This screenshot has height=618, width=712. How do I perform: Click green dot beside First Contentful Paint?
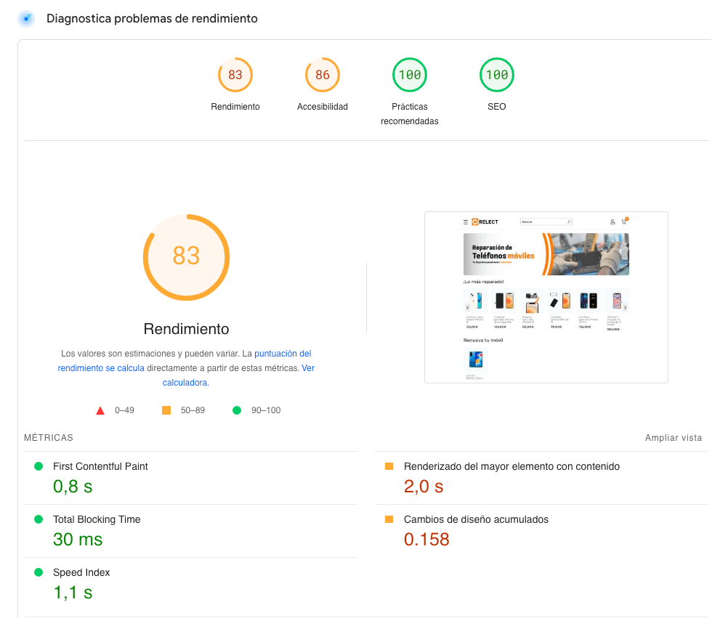[39, 466]
